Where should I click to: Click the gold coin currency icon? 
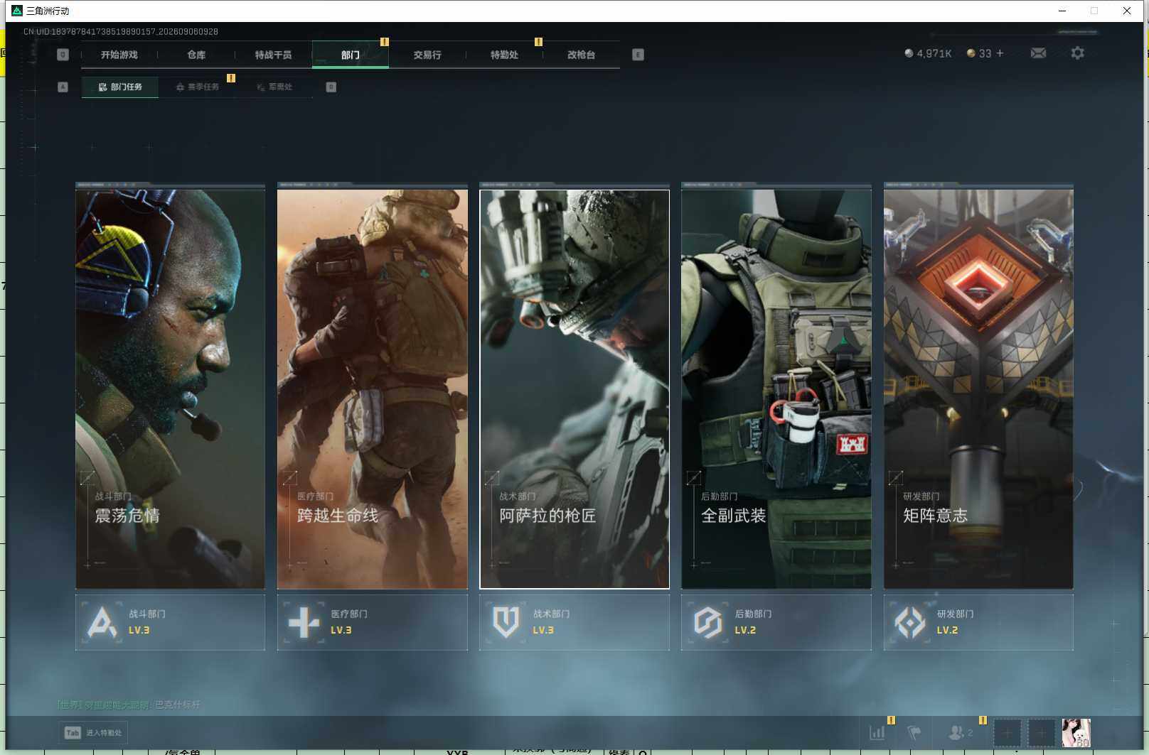pos(971,53)
